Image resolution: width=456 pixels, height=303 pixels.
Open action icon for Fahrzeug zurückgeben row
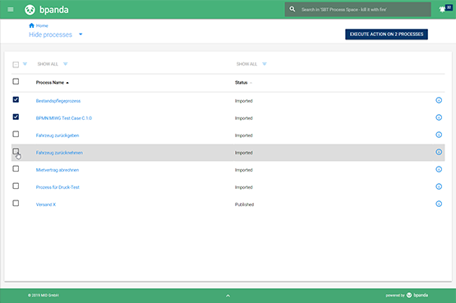[439, 135]
